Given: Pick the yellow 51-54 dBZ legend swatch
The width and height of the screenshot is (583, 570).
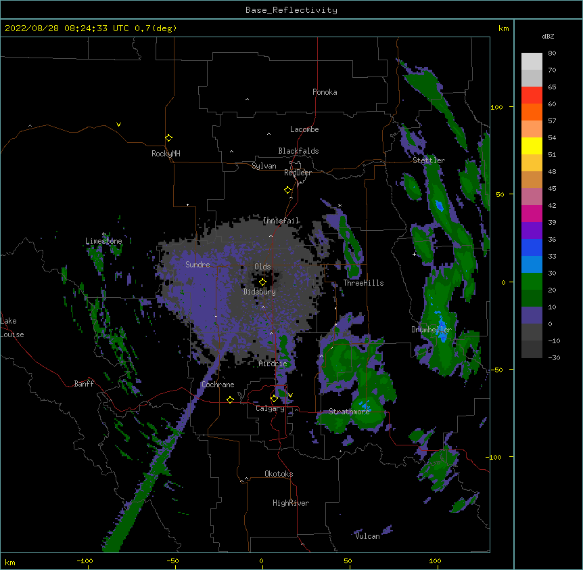Looking at the screenshot, I should pos(532,146).
